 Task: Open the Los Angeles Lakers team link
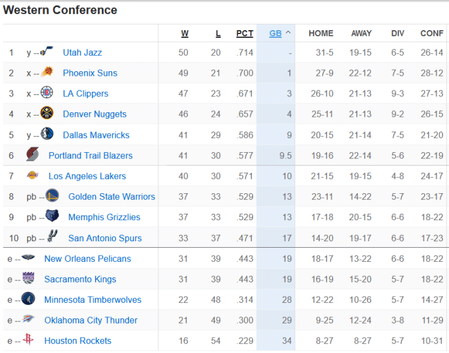(87, 176)
